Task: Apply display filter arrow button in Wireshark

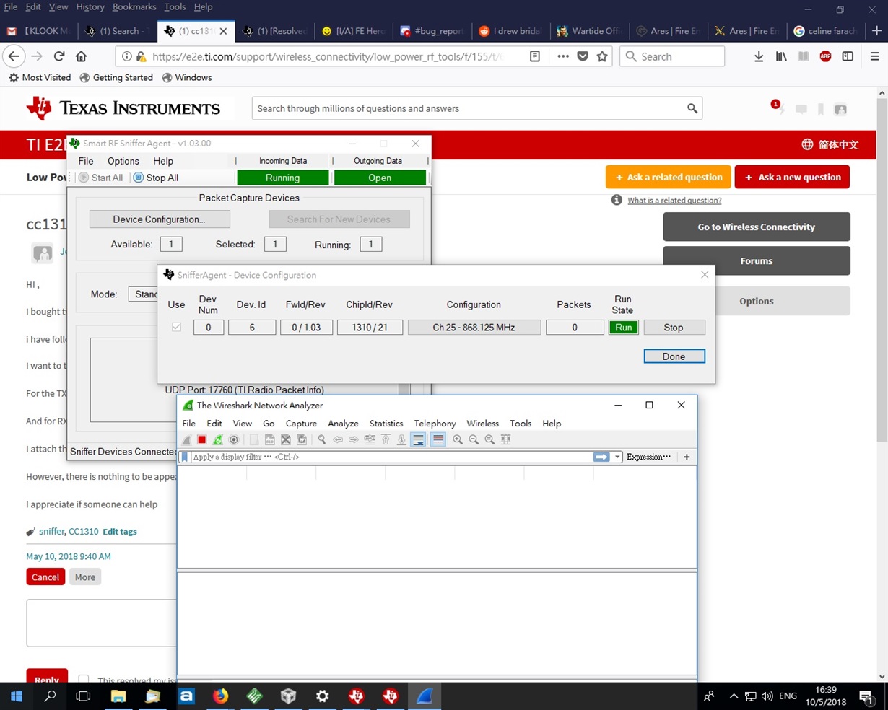Action: [x=601, y=457]
